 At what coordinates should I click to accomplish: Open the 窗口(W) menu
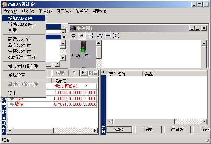coord(64,11)
